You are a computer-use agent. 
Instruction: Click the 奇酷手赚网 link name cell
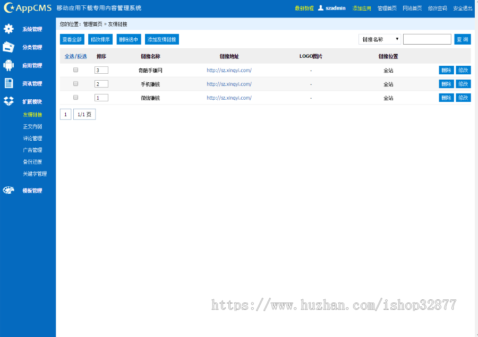(x=150, y=71)
